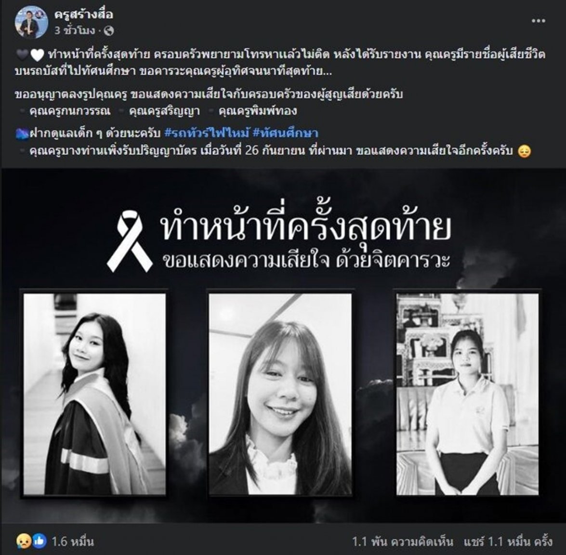Open the middle portrait of smiling woman

(280, 394)
